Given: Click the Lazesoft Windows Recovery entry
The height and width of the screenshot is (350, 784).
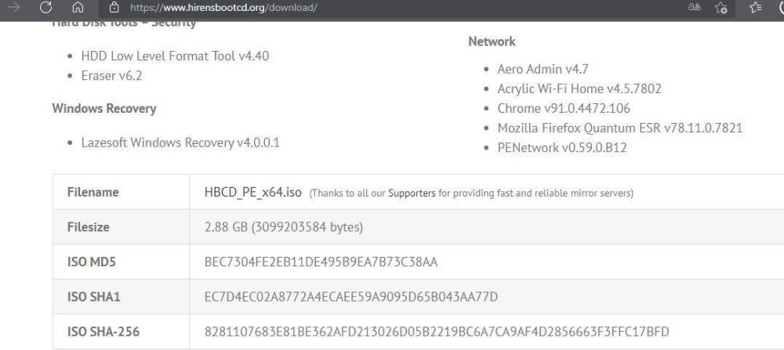Looking at the screenshot, I should 180,143.
